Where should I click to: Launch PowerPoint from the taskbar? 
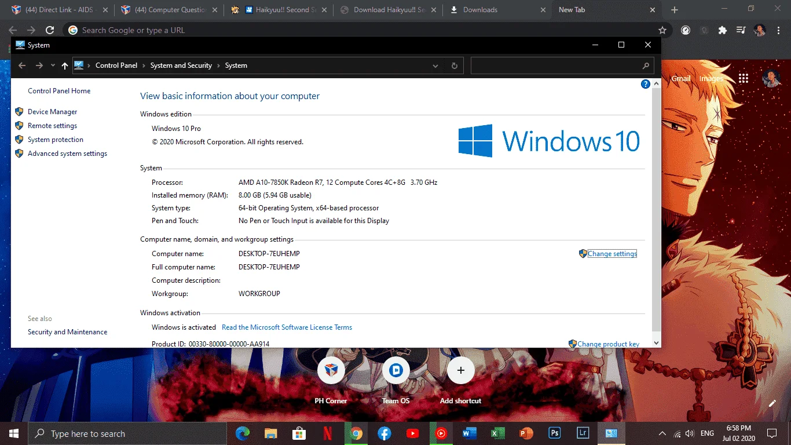point(526,433)
